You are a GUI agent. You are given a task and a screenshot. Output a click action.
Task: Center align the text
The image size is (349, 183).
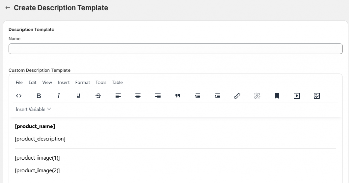point(138,96)
